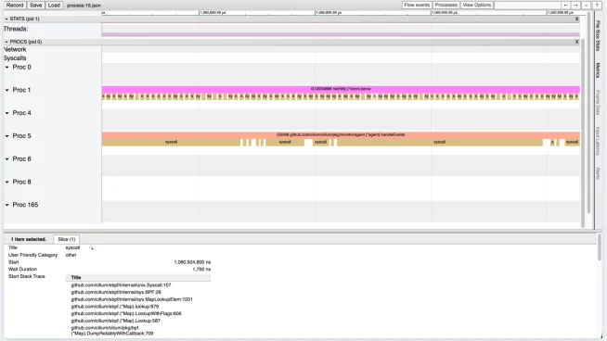Select the Slice (1) tab

tap(67, 239)
